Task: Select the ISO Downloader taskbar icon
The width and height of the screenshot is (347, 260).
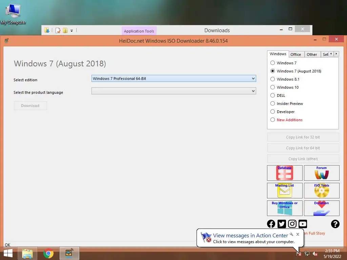Action: click(x=69, y=253)
